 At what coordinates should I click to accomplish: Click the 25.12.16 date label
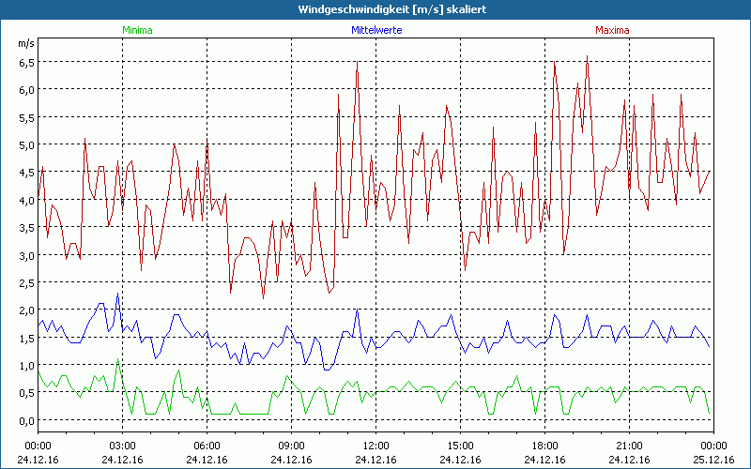tap(713, 460)
